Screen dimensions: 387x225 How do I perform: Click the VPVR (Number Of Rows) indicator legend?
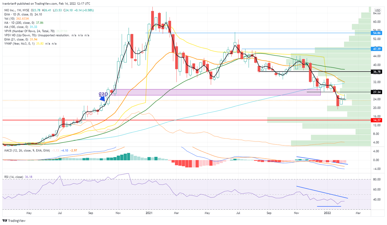click(29, 31)
